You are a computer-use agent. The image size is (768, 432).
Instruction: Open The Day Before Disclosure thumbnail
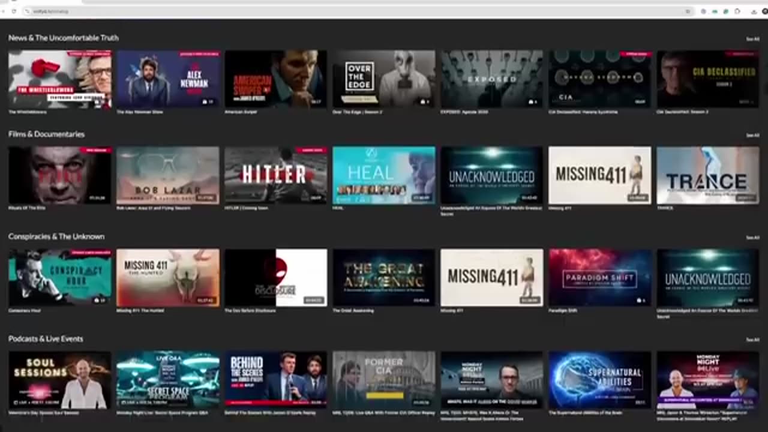coord(276,278)
